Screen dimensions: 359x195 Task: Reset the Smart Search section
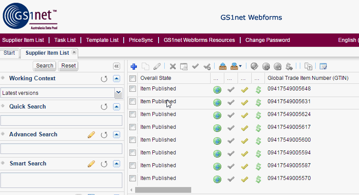[104, 164]
